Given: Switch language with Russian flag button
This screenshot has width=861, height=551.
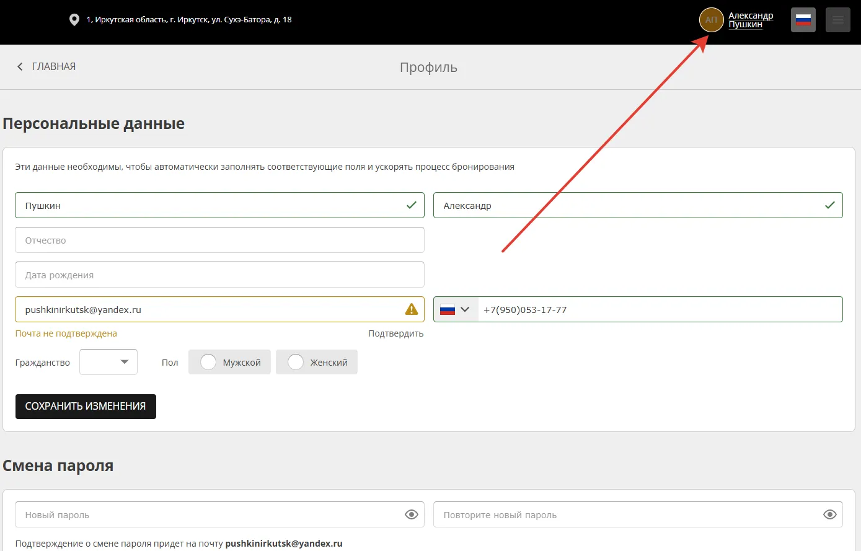Looking at the screenshot, I should pos(803,20).
